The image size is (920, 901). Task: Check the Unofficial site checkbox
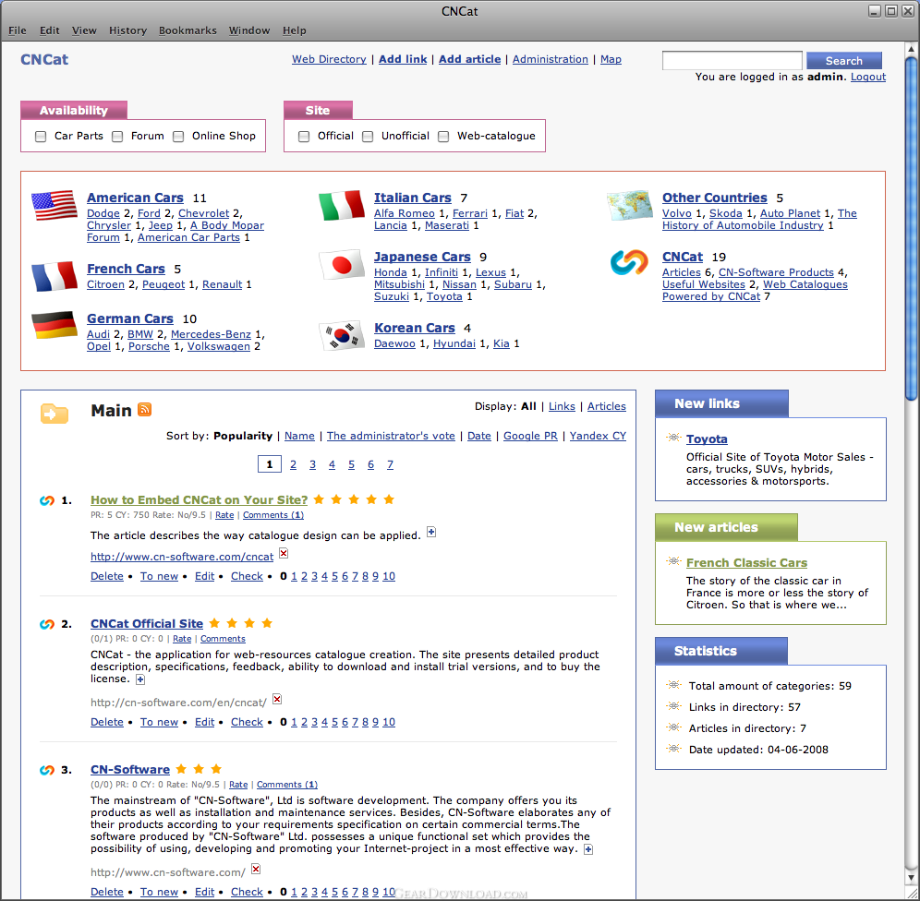click(368, 137)
